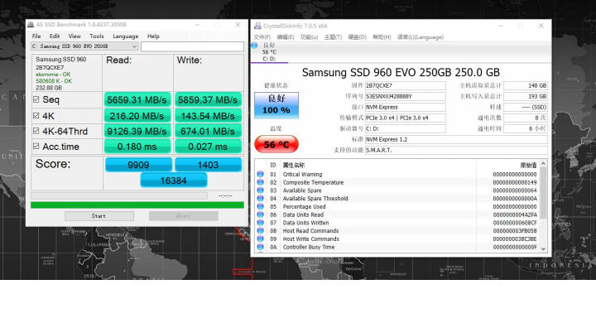Click the status icon beside Host Write Commands

coord(261,239)
